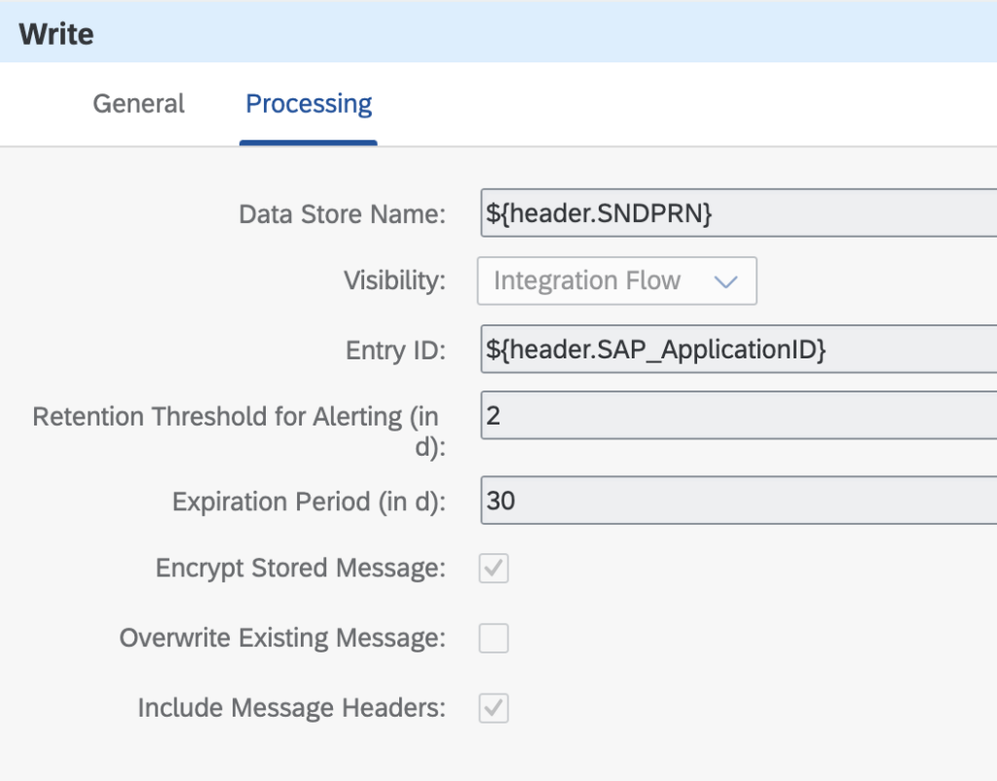Toggle Encrypt Stored Message checkbox
The height and width of the screenshot is (781, 997).
pos(494,568)
